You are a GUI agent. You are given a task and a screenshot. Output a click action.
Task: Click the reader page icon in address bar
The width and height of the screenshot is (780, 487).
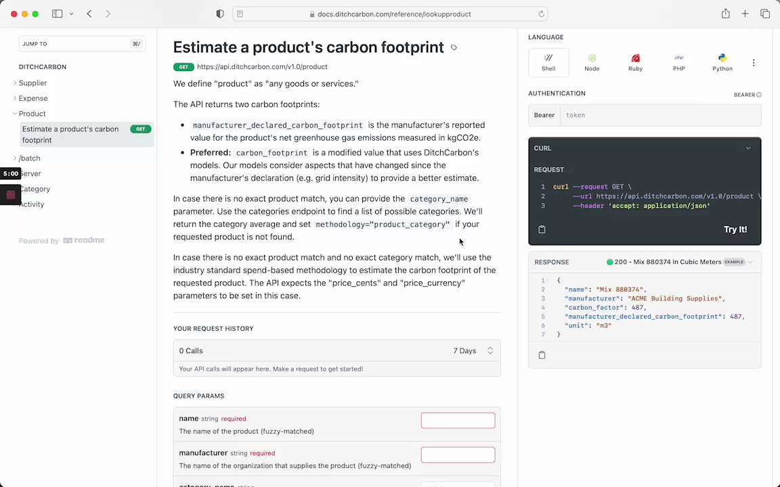point(240,14)
